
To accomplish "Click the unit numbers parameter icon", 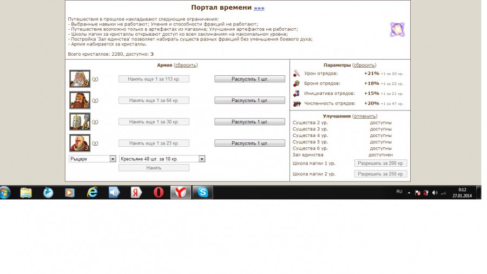I will pos(297,103).
